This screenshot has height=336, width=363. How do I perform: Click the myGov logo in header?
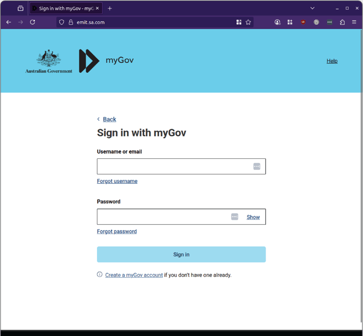106,61
